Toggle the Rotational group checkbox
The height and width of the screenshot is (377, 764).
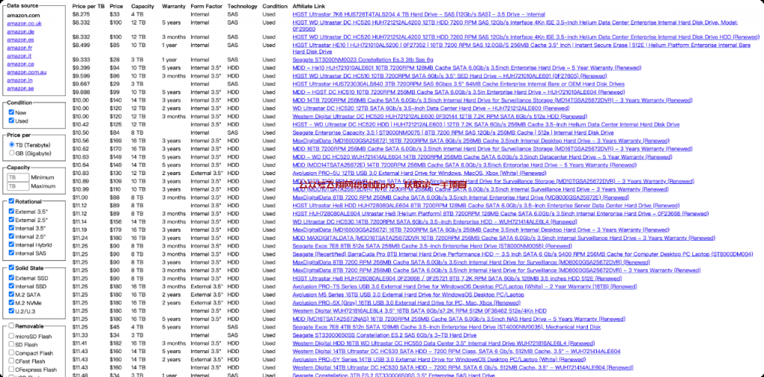pyautogui.click(x=11, y=201)
